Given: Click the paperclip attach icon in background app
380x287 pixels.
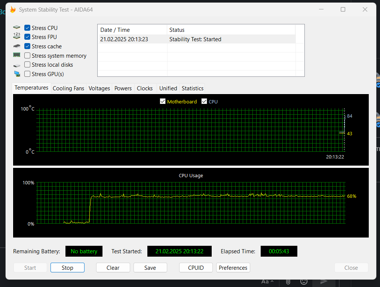Looking at the screenshot, I should (288, 282).
